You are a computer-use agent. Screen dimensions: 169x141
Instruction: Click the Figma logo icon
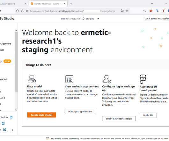point(143,79)
